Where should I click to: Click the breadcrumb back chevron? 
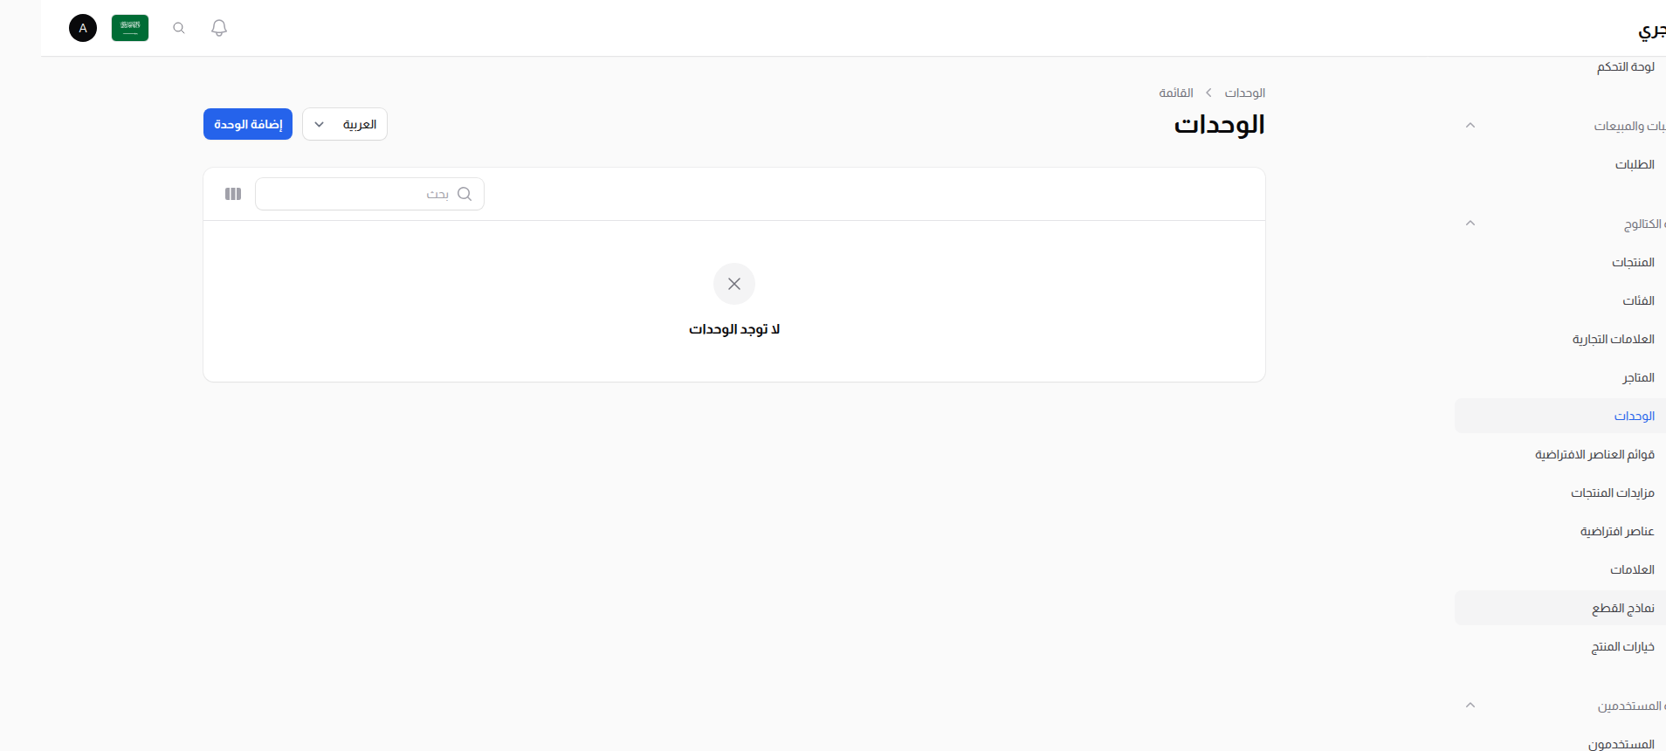click(1208, 93)
